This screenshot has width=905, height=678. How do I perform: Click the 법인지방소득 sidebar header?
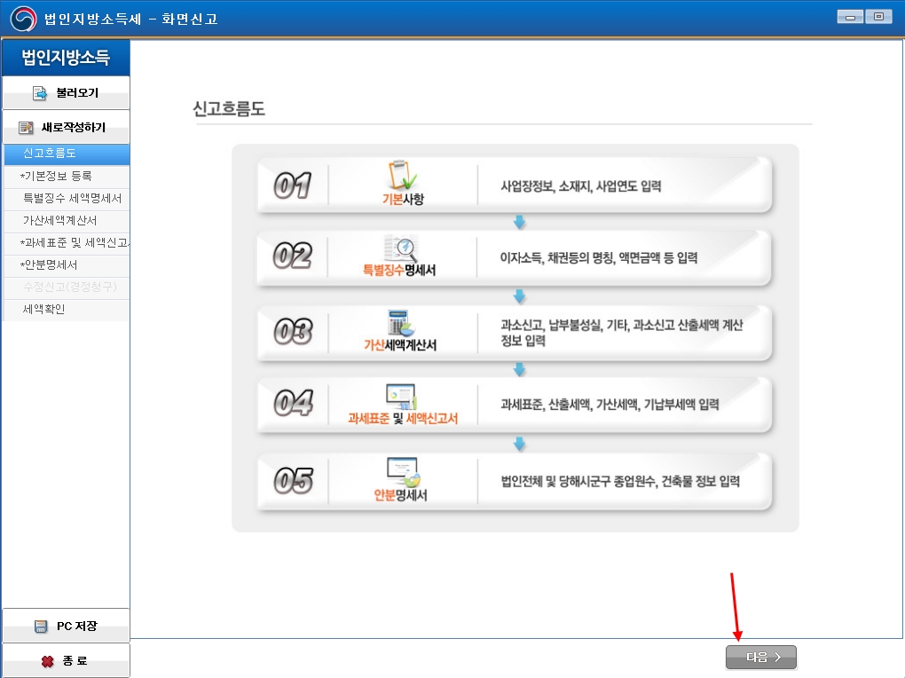pyautogui.click(x=66, y=57)
